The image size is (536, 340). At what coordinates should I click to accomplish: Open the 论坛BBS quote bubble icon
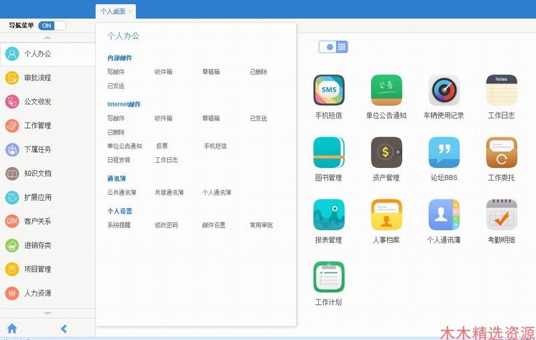click(444, 152)
